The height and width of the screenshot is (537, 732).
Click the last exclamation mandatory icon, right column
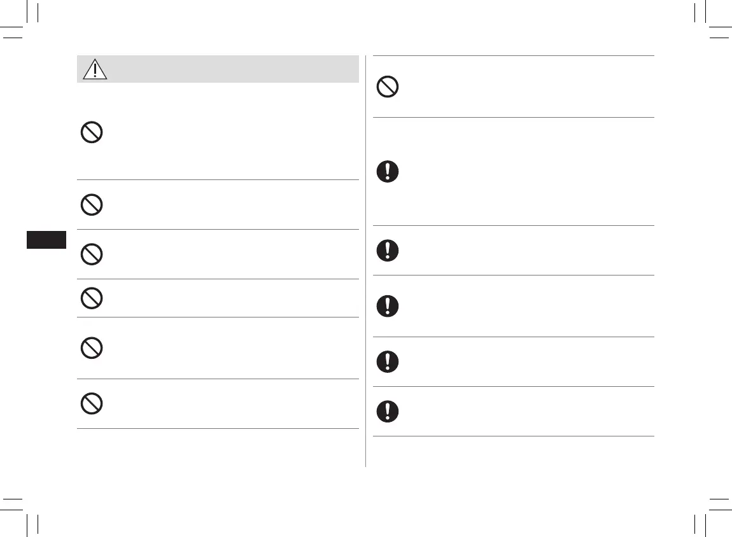[x=388, y=411]
